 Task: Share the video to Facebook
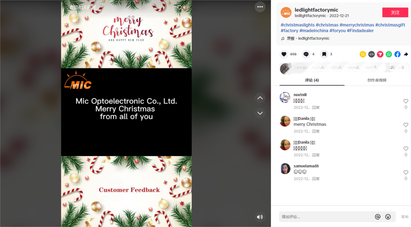(397, 54)
